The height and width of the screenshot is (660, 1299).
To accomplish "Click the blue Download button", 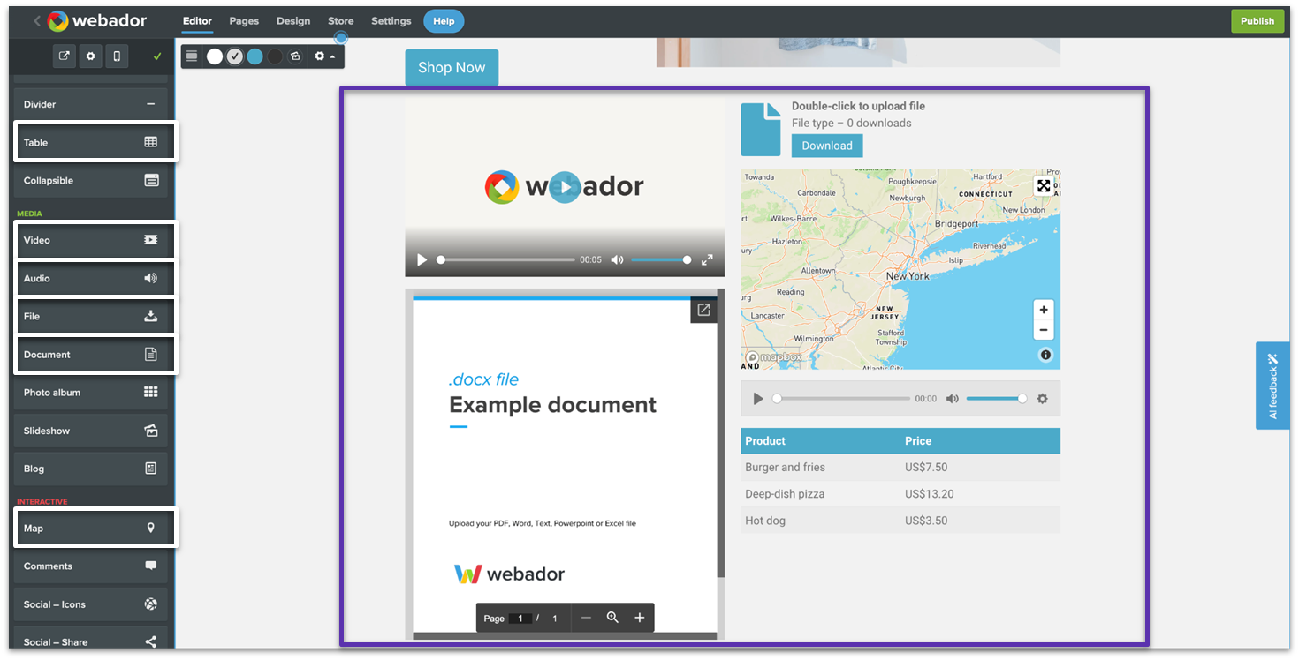I will 827,146.
